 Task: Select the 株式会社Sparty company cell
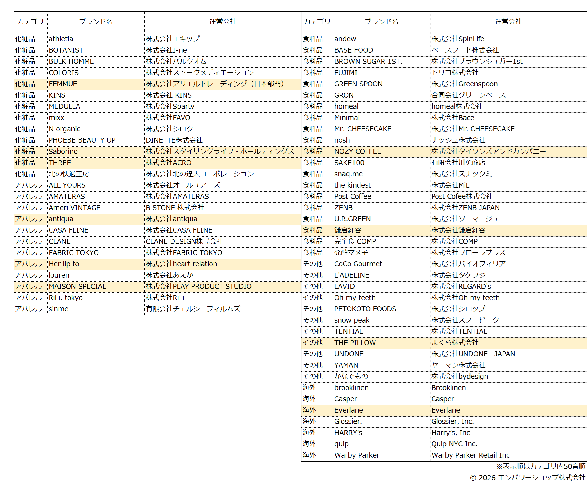[x=170, y=107]
